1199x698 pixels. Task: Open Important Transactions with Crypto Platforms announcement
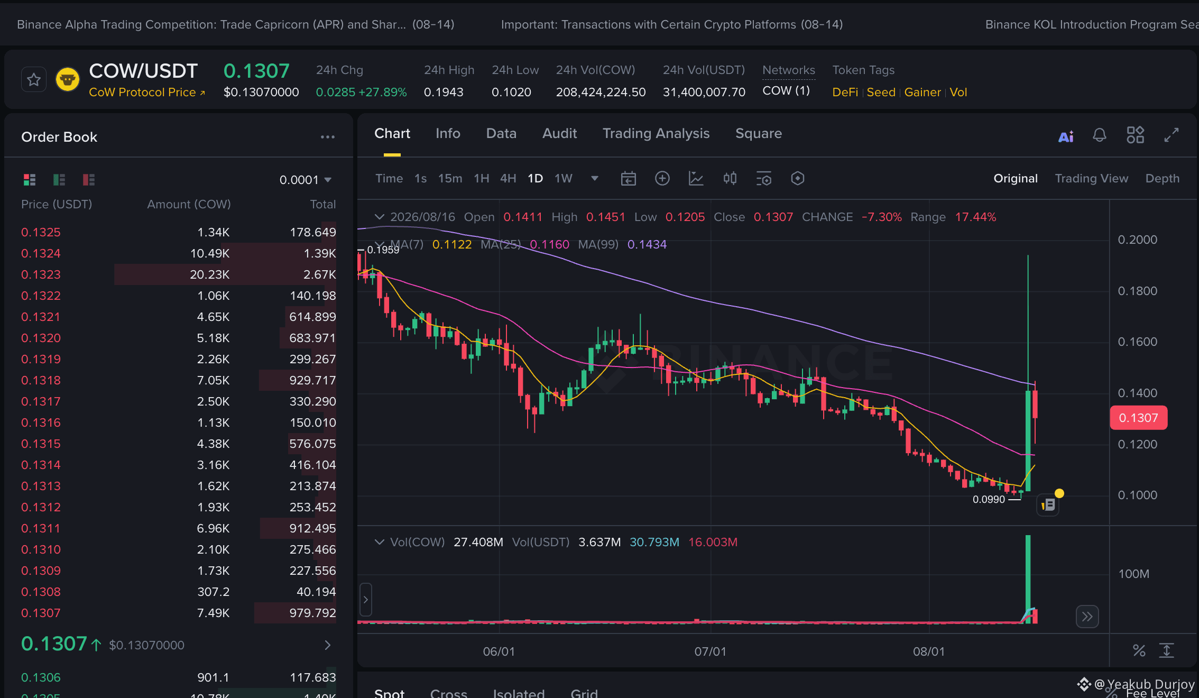[672, 24]
